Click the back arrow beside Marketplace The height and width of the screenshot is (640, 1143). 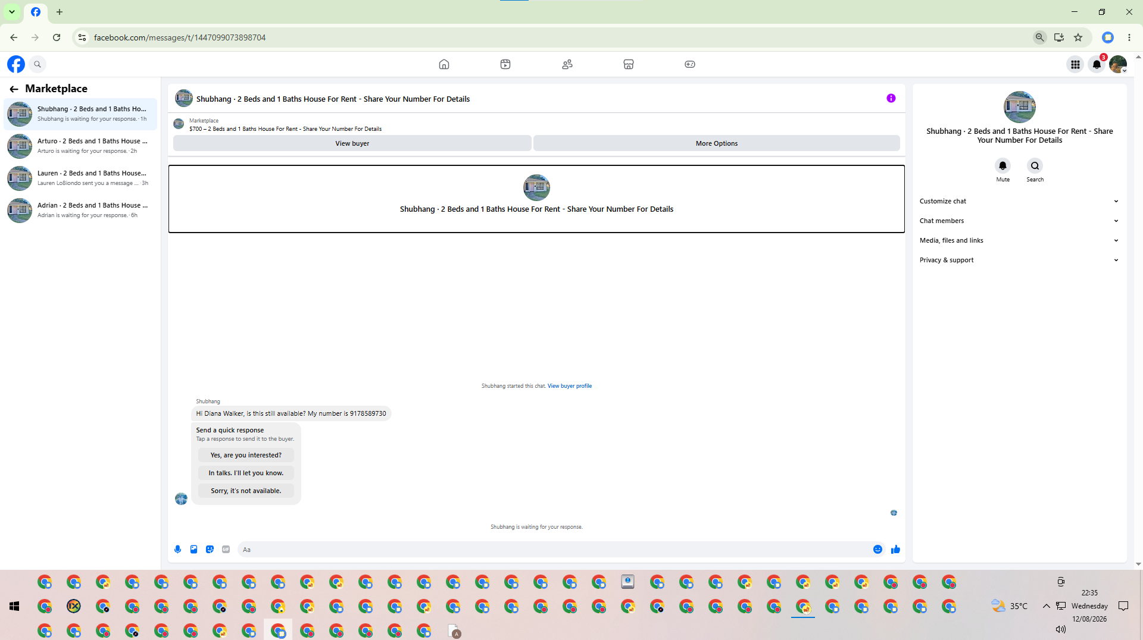point(14,89)
